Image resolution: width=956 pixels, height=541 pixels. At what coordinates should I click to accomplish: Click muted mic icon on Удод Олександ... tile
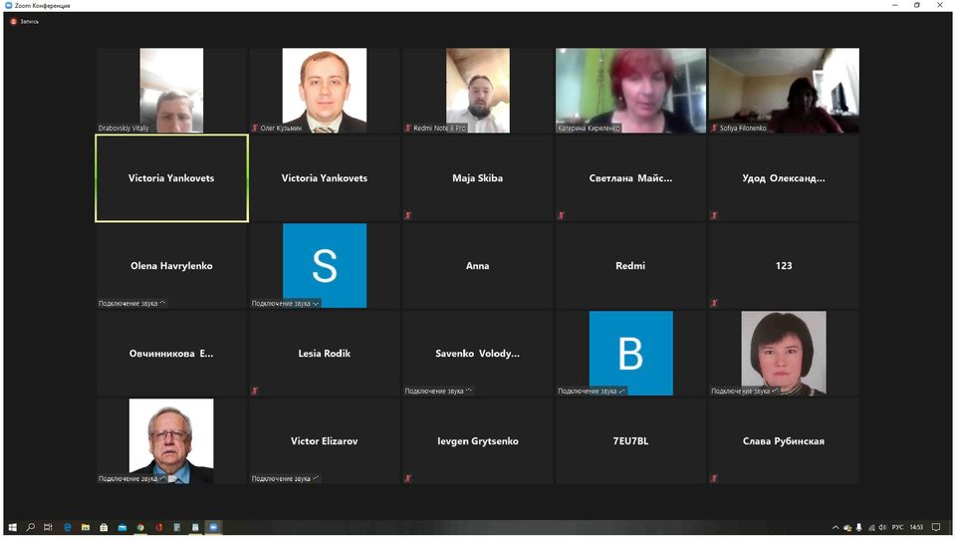tap(714, 215)
